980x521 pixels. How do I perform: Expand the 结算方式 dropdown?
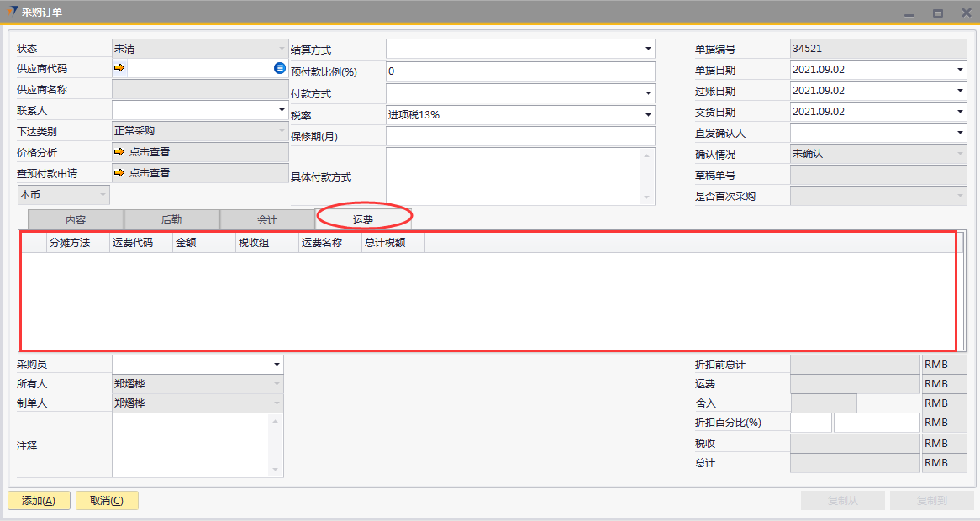(648, 49)
